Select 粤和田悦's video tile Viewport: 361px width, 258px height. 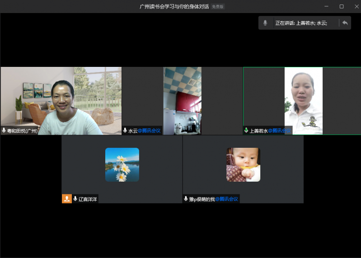tap(61, 100)
